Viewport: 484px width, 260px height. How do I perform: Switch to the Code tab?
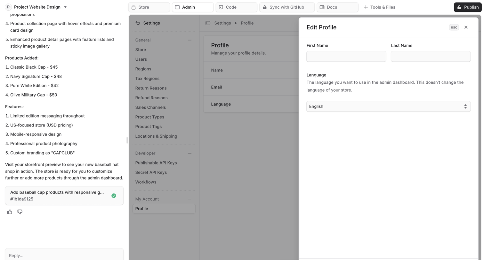click(237, 7)
